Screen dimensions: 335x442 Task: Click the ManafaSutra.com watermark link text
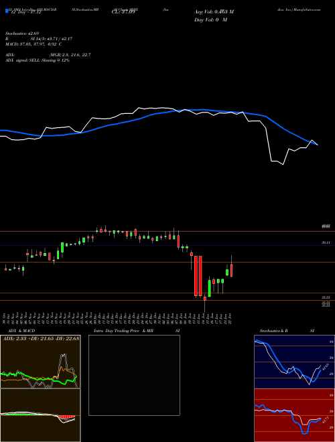click(307, 9)
